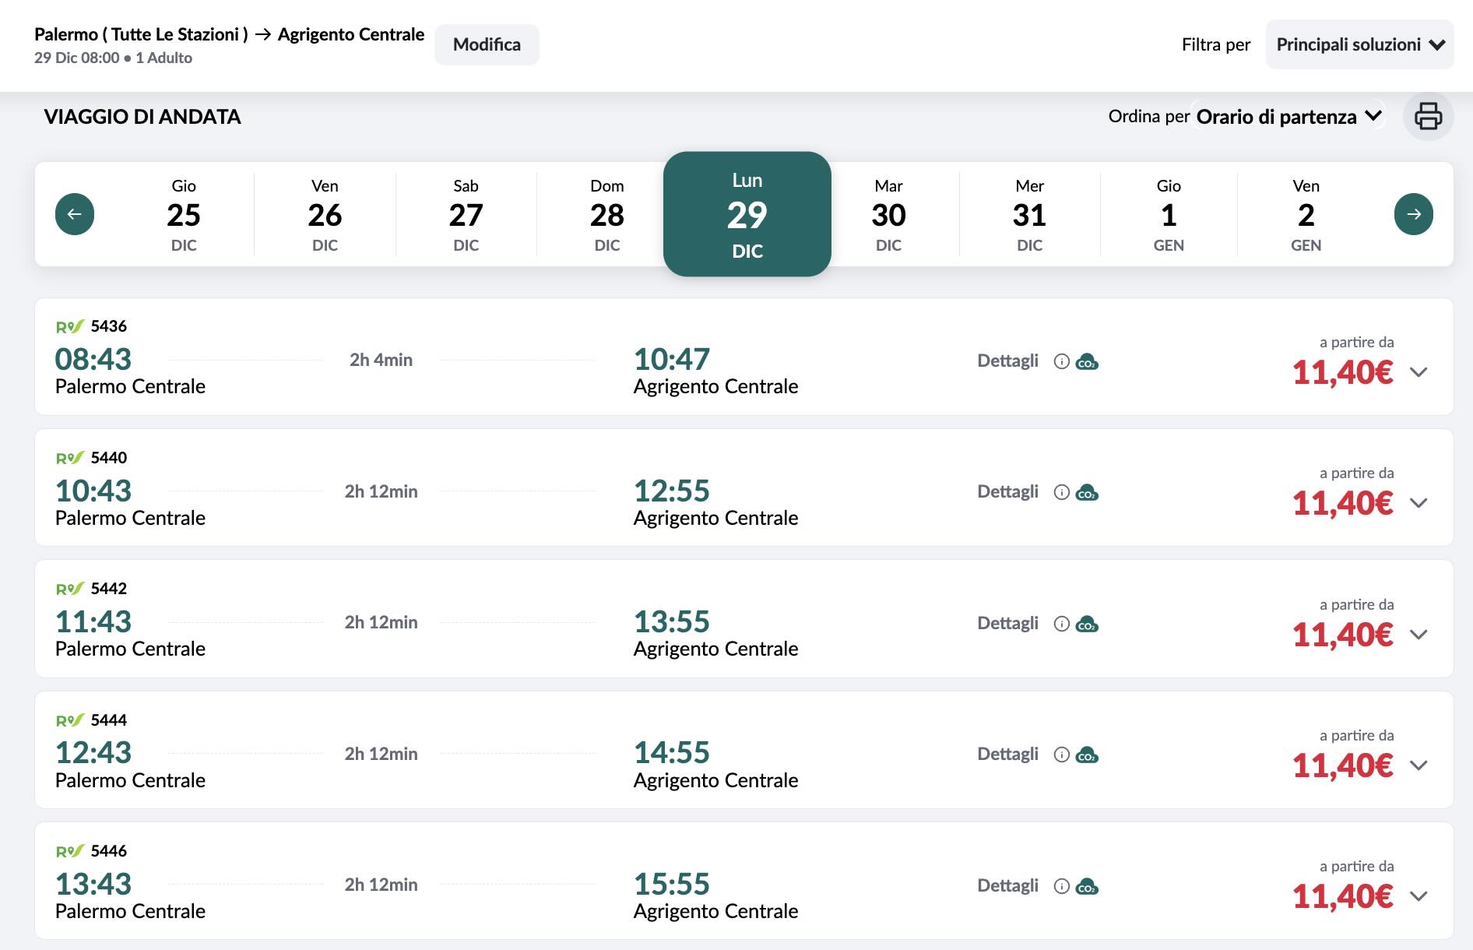Screen dimensions: 1473x950
Task: Click CO2 cloud icon for train 5444
Action: (1087, 755)
